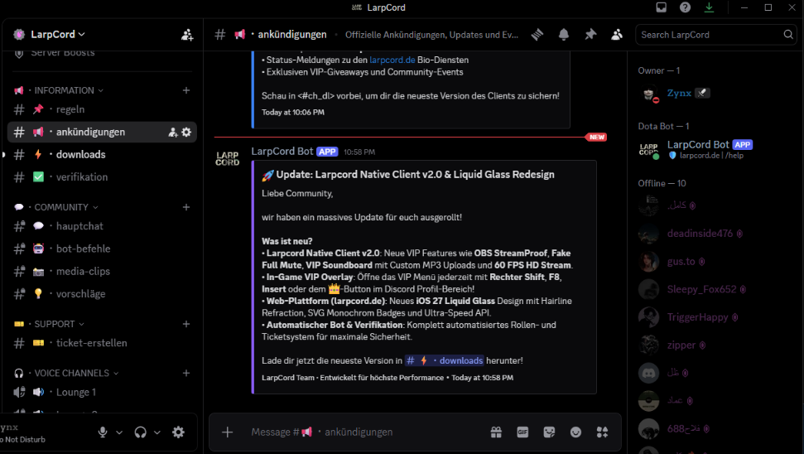Toggle microphone mute
This screenshot has width=804, height=454.
coord(103,432)
